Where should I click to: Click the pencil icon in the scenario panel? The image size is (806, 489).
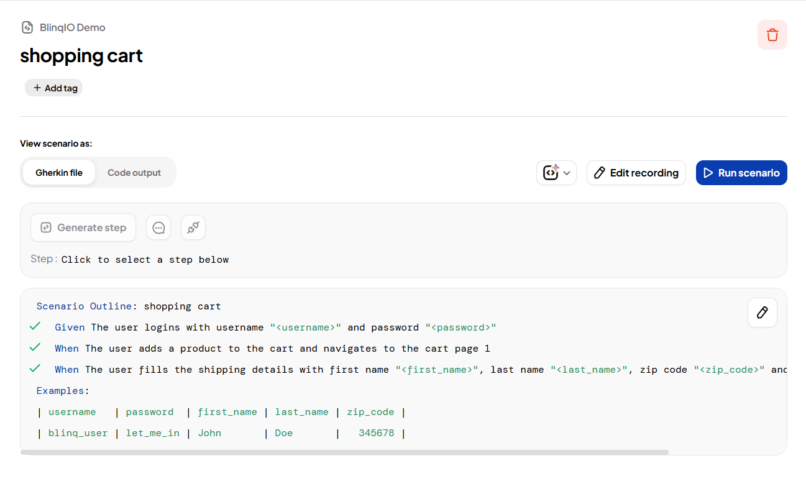(x=762, y=312)
